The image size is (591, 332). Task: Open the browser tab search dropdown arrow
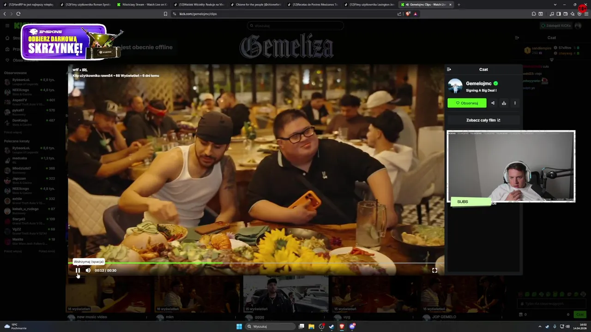(x=555, y=5)
